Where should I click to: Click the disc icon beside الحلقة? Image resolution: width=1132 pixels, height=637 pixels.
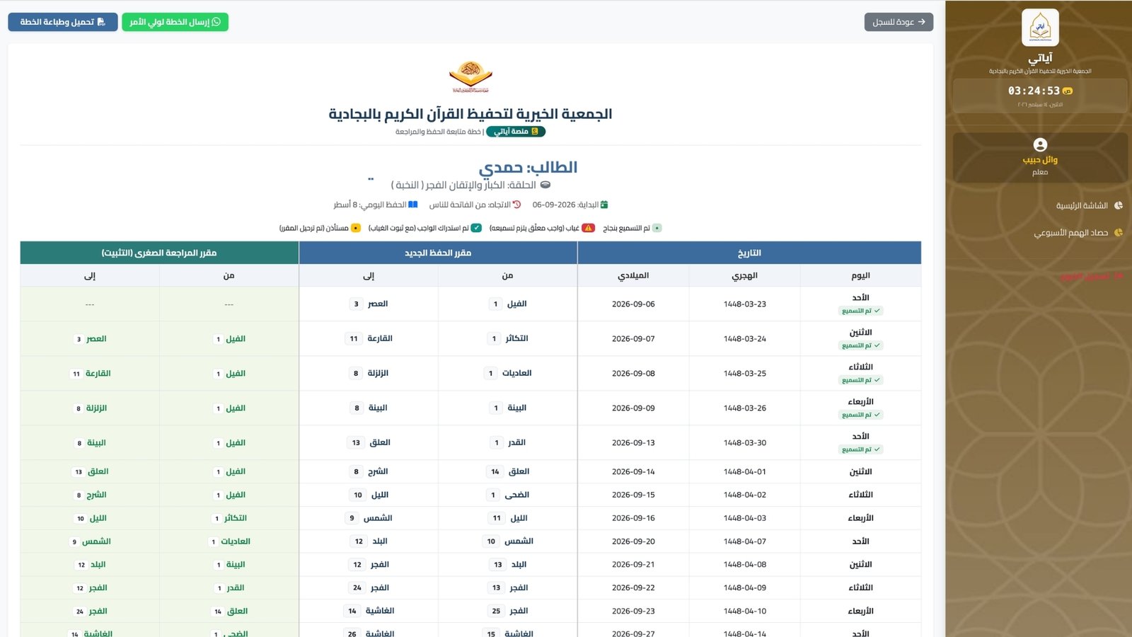pos(545,185)
